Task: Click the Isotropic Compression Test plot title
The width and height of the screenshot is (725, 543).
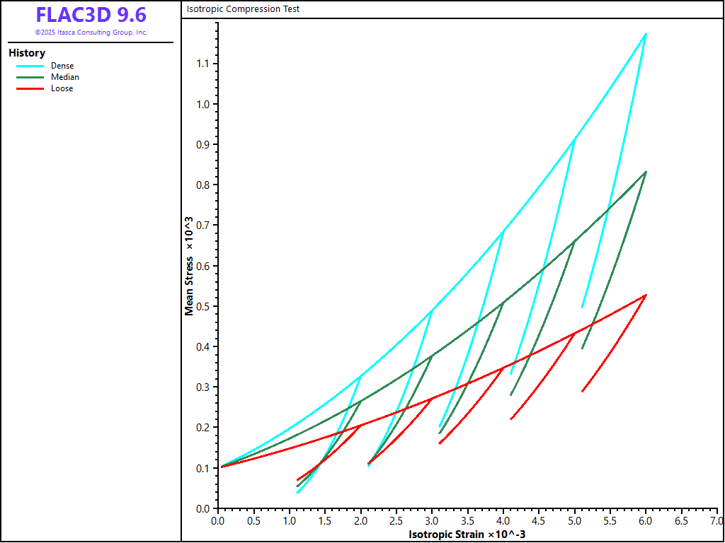Action: [x=243, y=9]
